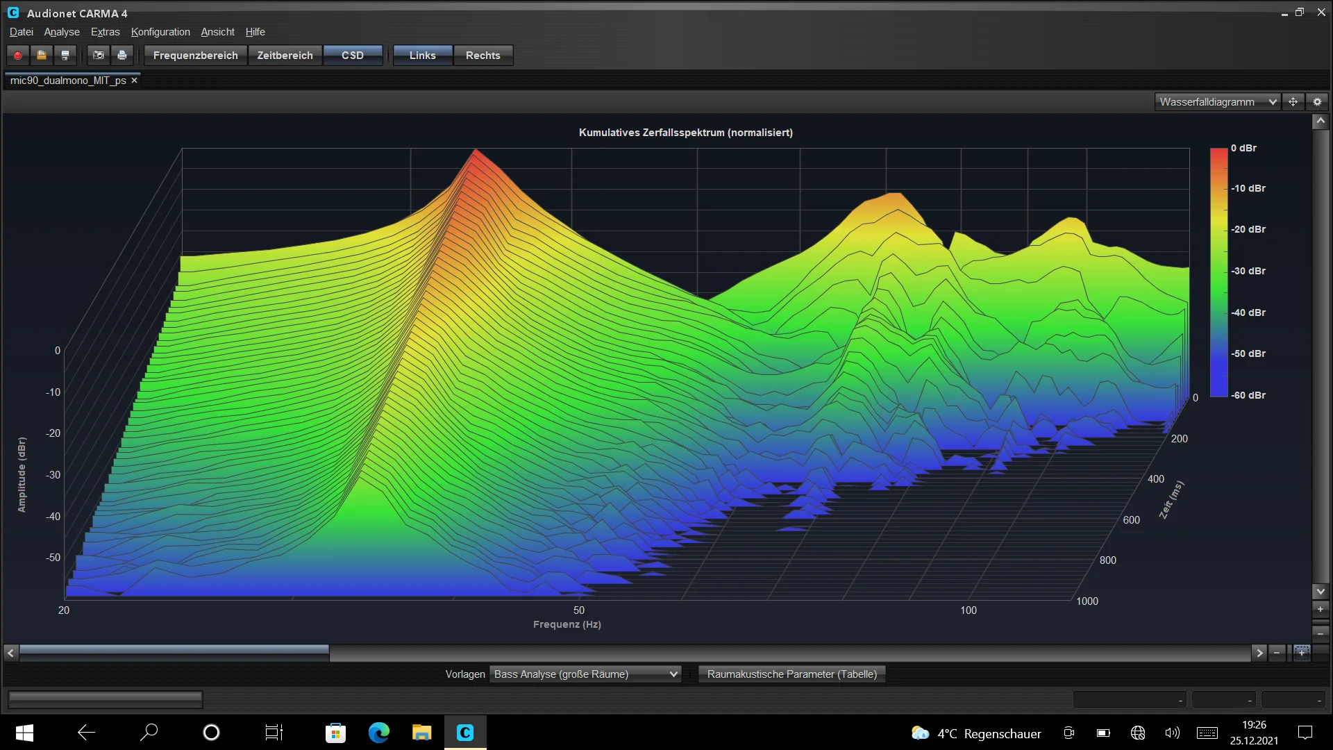Open the Konfiguration menu
Screen dimensions: 1333x750
point(160,32)
